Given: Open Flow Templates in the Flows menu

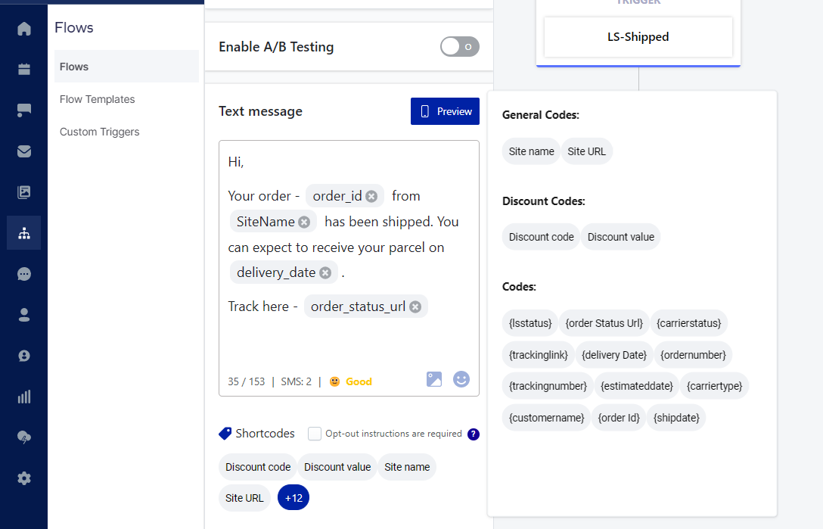Looking at the screenshot, I should coord(98,99).
